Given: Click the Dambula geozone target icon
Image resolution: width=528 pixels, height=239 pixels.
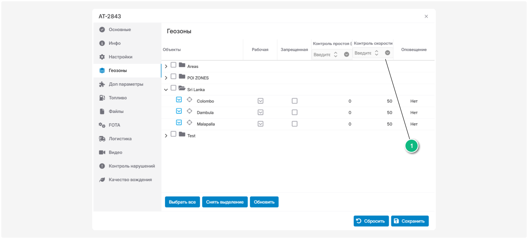Looking at the screenshot, I should 190,111.
